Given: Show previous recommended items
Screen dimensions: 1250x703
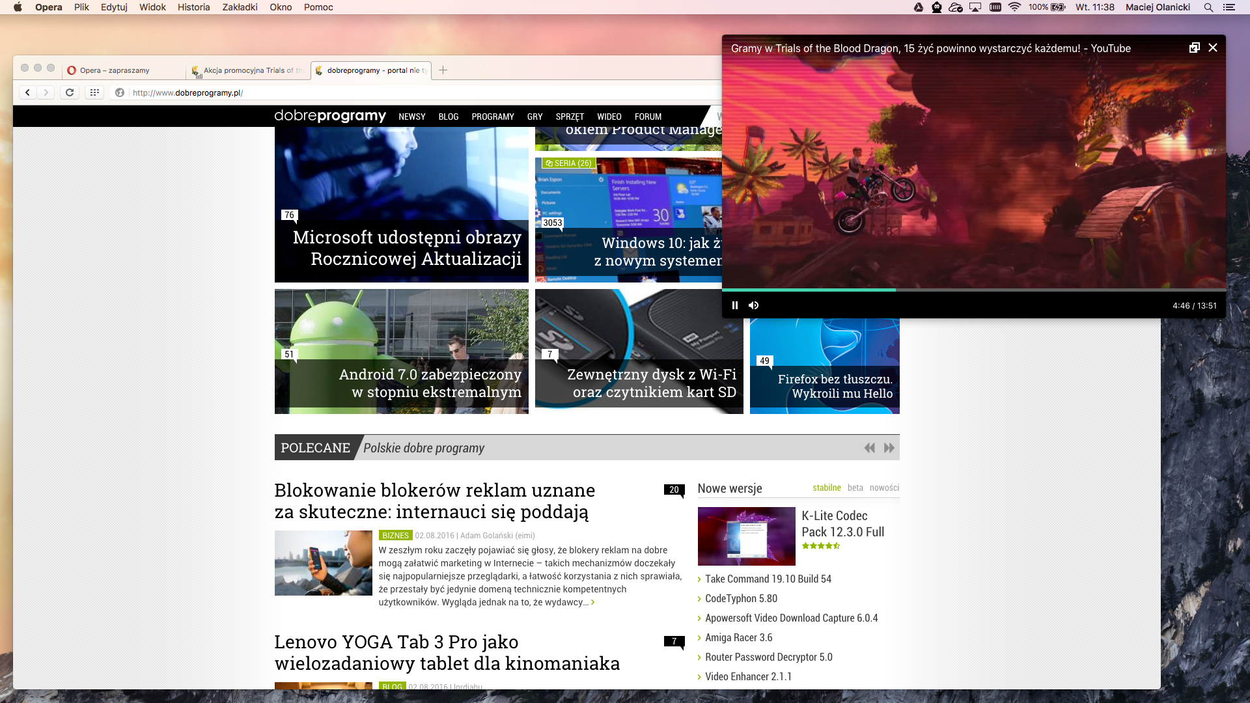Looking at the screenshot, I should pyautogui.click(x=870, y=448).
